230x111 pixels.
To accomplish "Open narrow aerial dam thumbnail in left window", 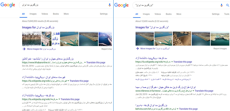I will (47, 39).
